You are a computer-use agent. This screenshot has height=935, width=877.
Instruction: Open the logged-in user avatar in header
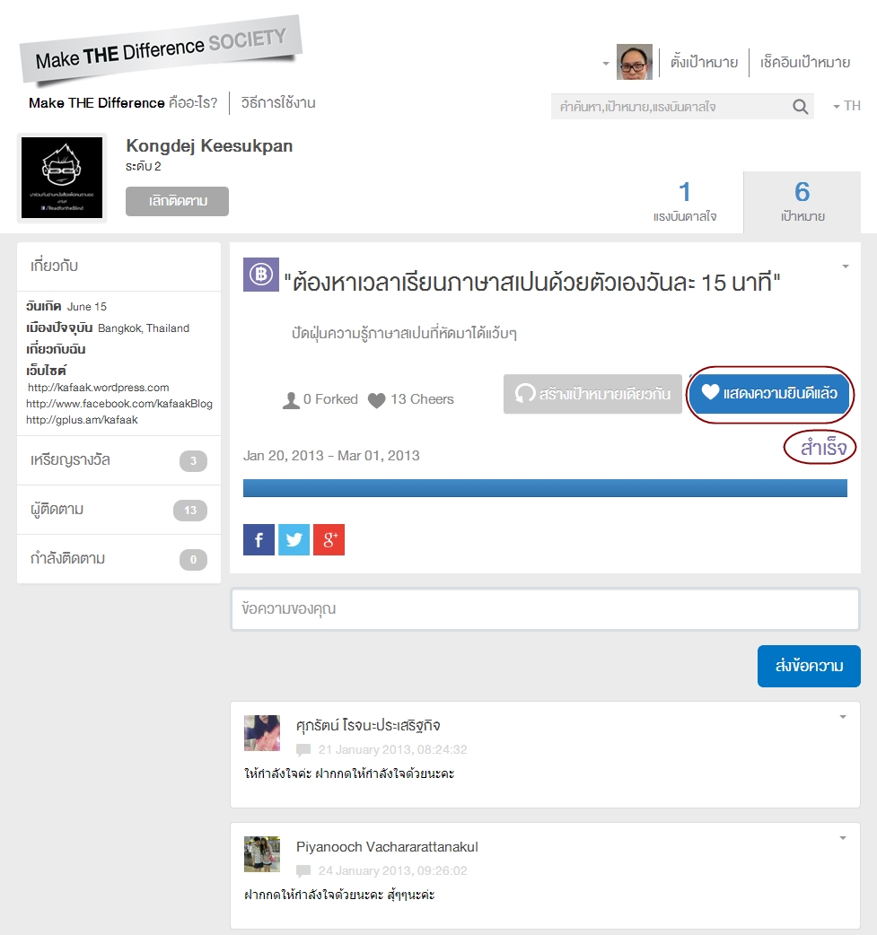(634, 61)
